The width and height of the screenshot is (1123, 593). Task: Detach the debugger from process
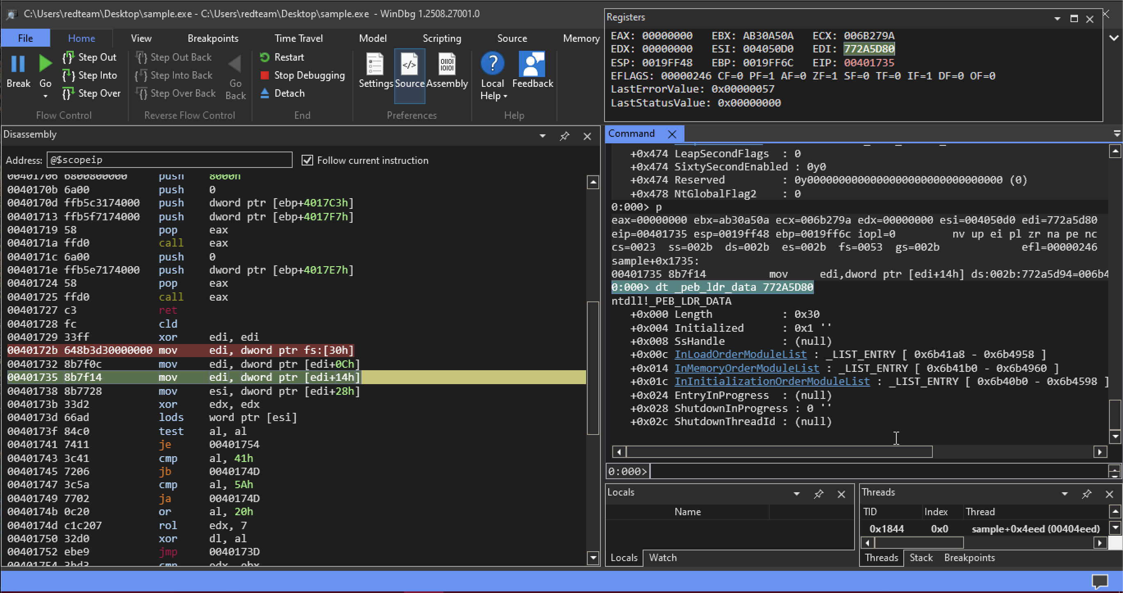(282, 93)
